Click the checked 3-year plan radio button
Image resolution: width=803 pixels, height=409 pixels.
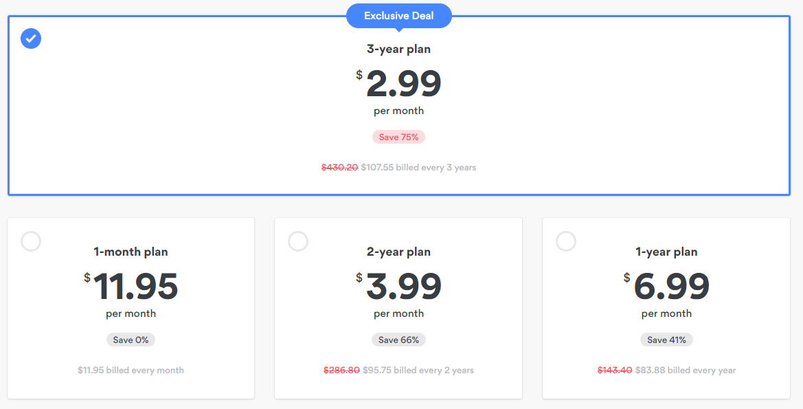pyautogui.click(x=31, y=38)
